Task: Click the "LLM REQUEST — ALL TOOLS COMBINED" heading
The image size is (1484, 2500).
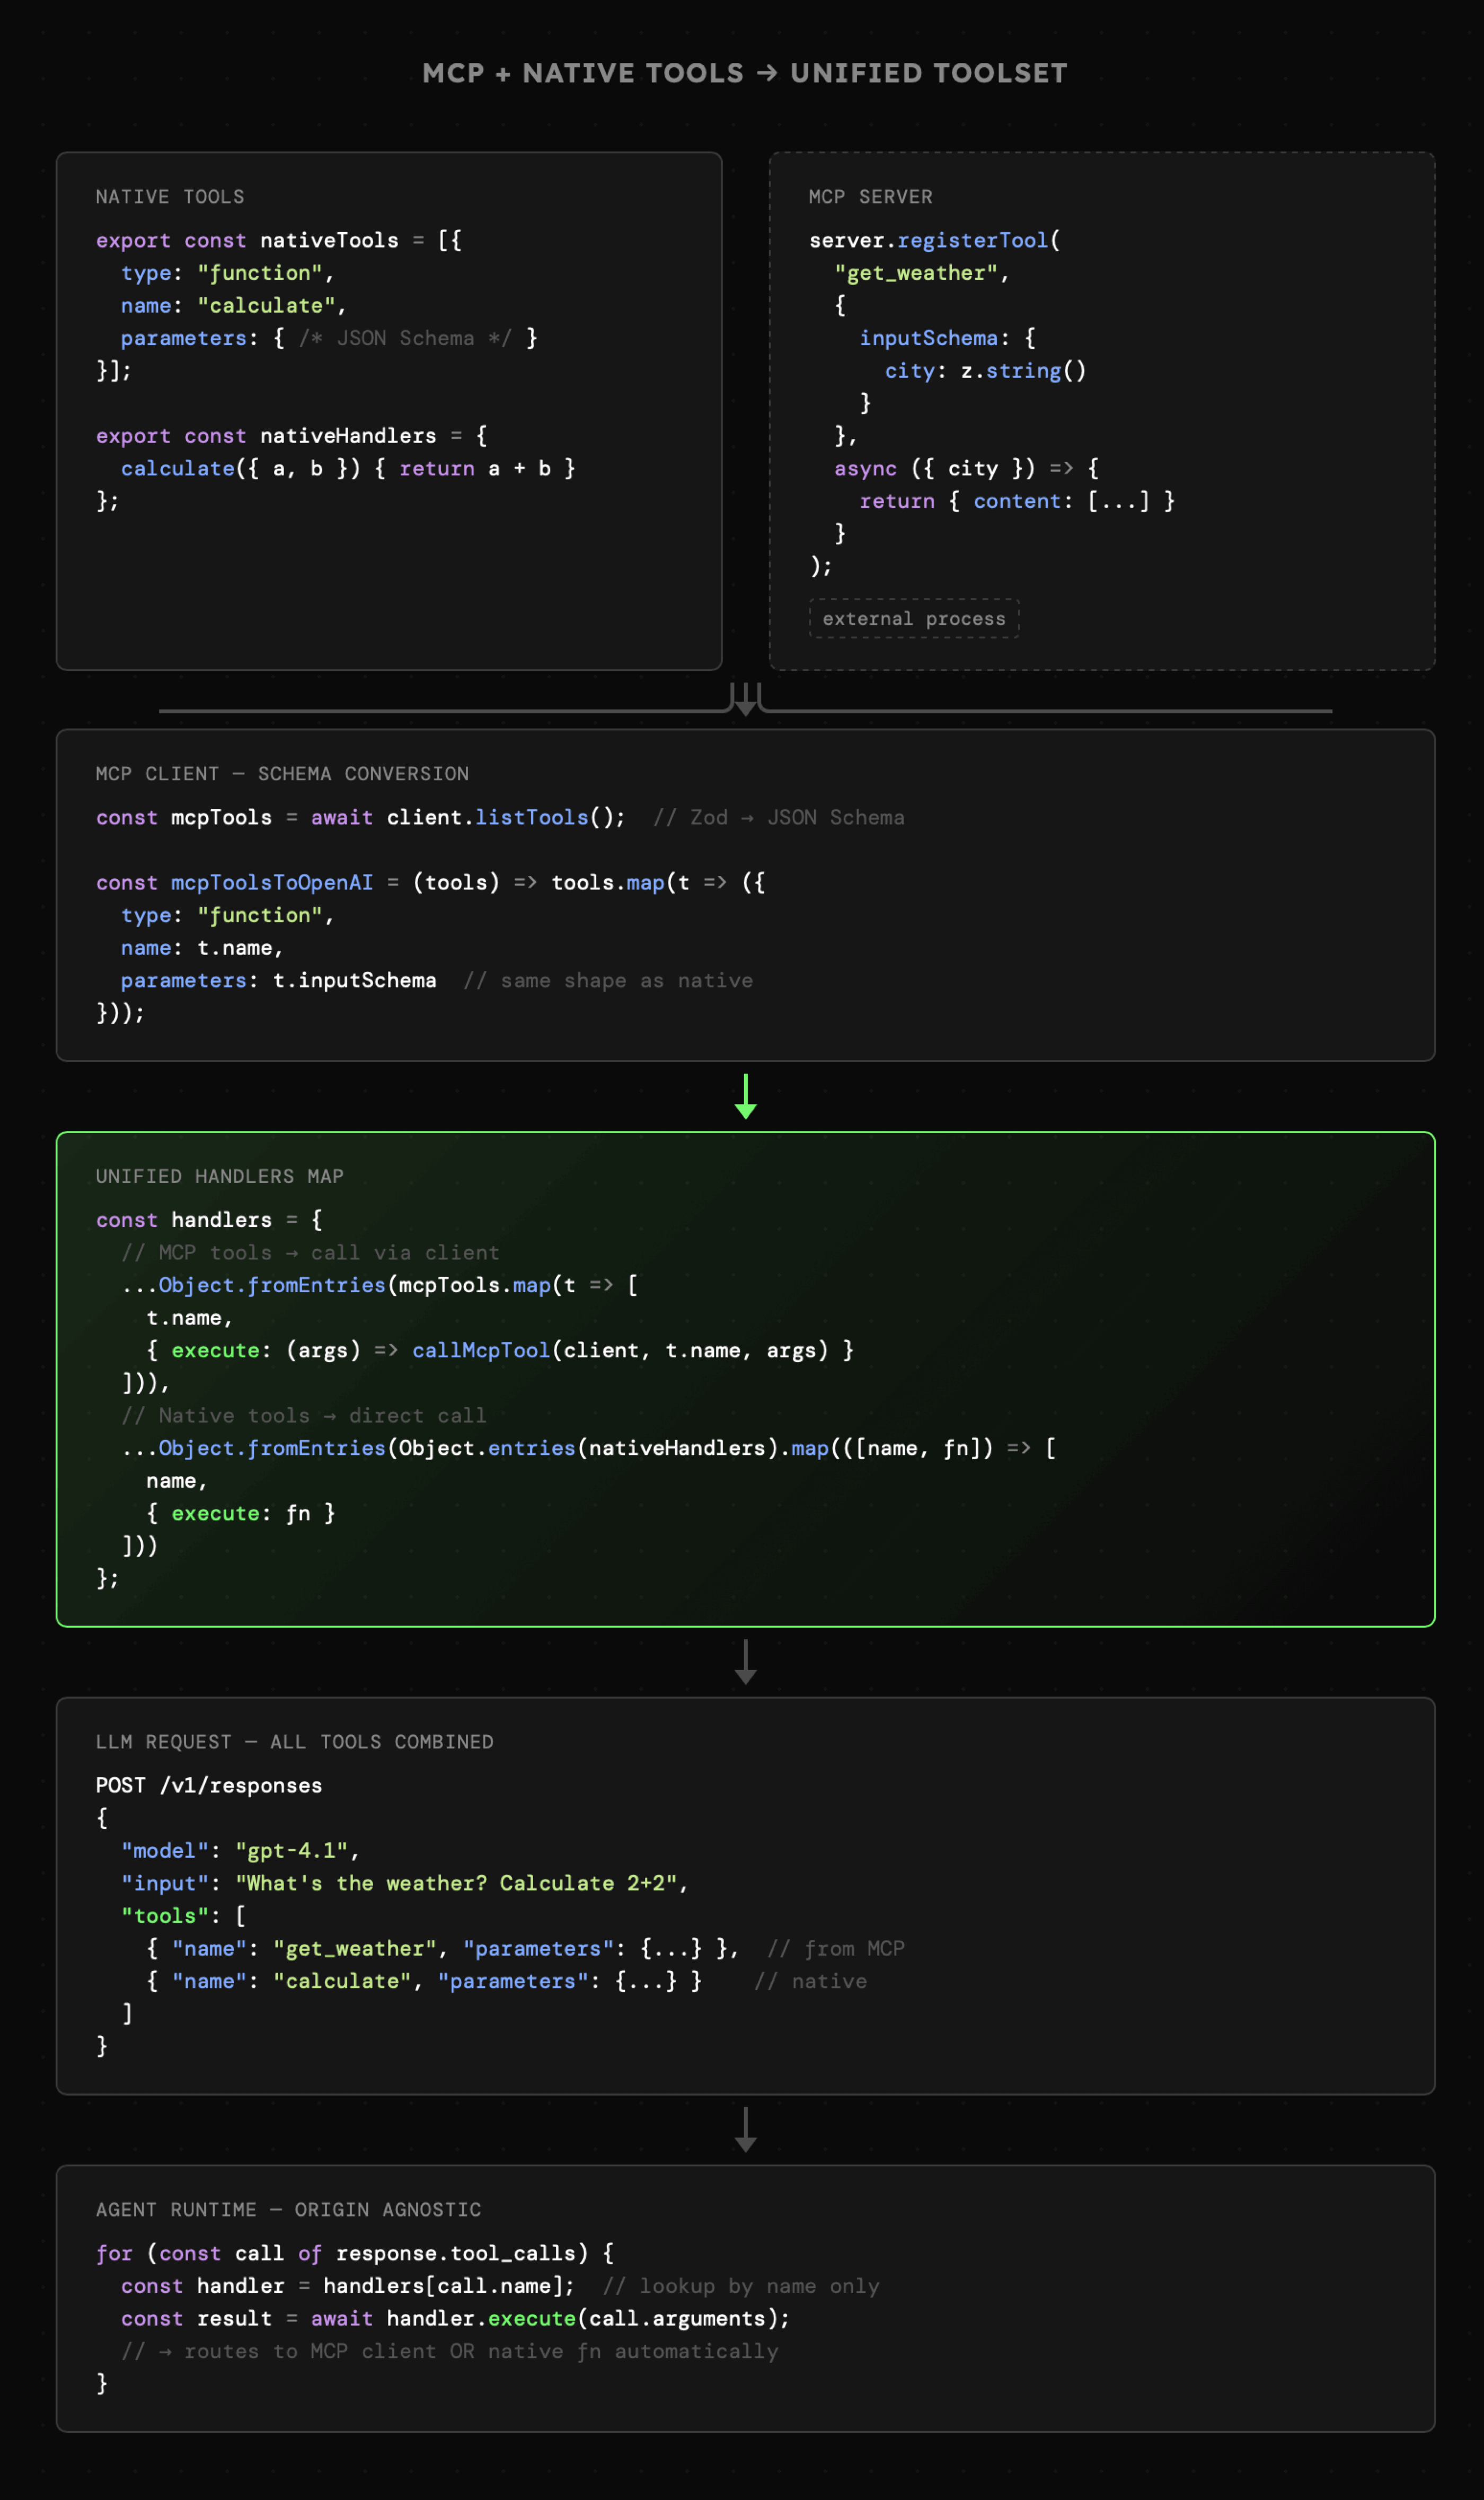Action: point(294,1742)
